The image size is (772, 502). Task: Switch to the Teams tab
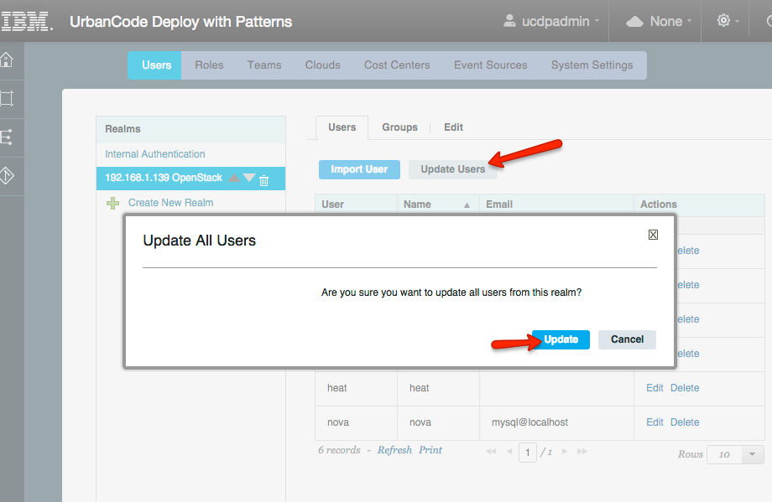264,65
